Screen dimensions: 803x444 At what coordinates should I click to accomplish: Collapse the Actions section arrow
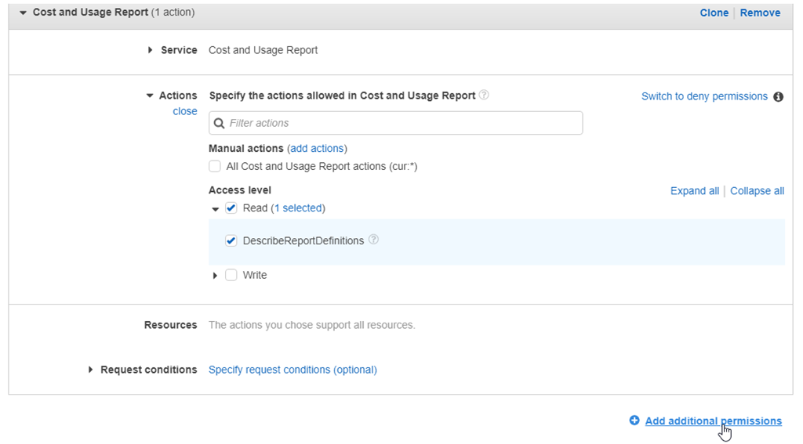click(x=150, y=96)
